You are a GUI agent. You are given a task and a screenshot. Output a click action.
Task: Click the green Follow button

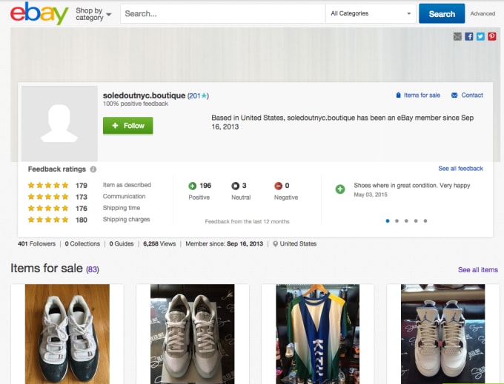pyautogui.click(x=128, y=126)
